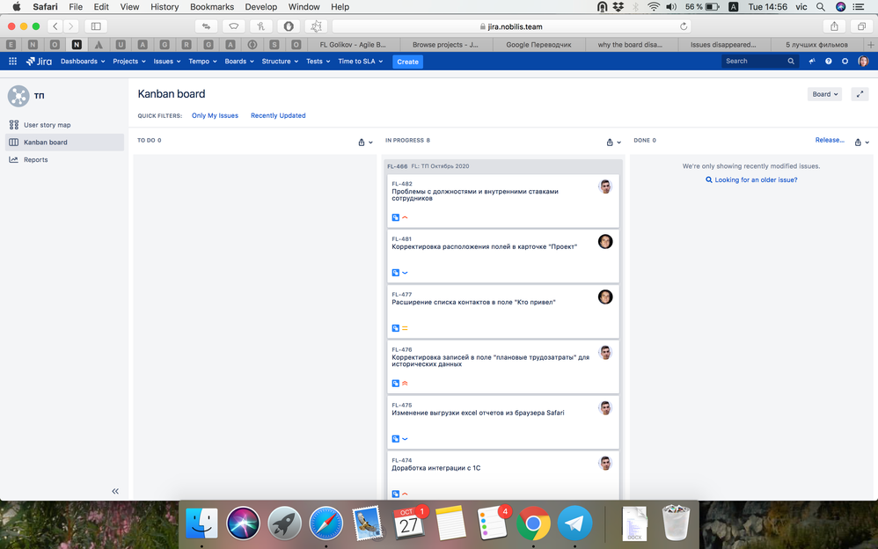Image resolution: width=878 pixels, height=549 pixels.
Task: Click the Safari address bar jira.nobilis.team
Action: tap(511, 26)
